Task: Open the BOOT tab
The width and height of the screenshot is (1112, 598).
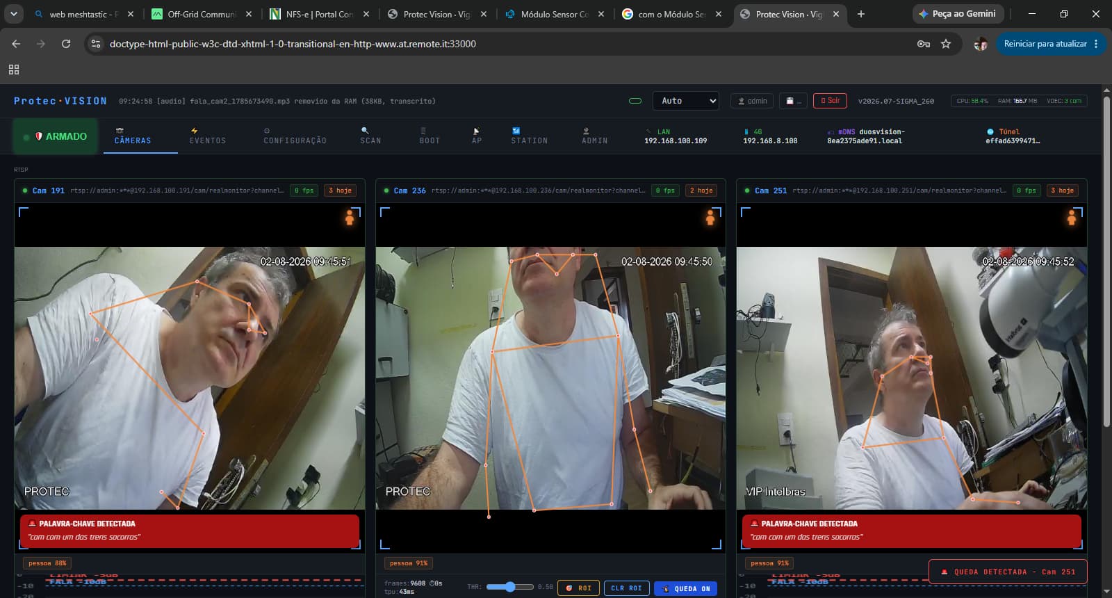Action: click(430, 136)
